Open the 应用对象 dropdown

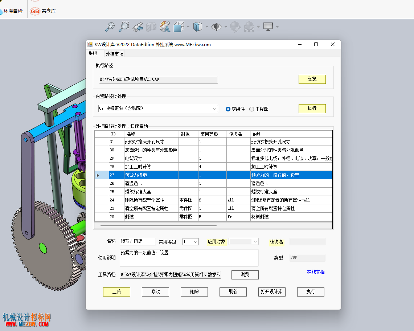click(243, 241)
